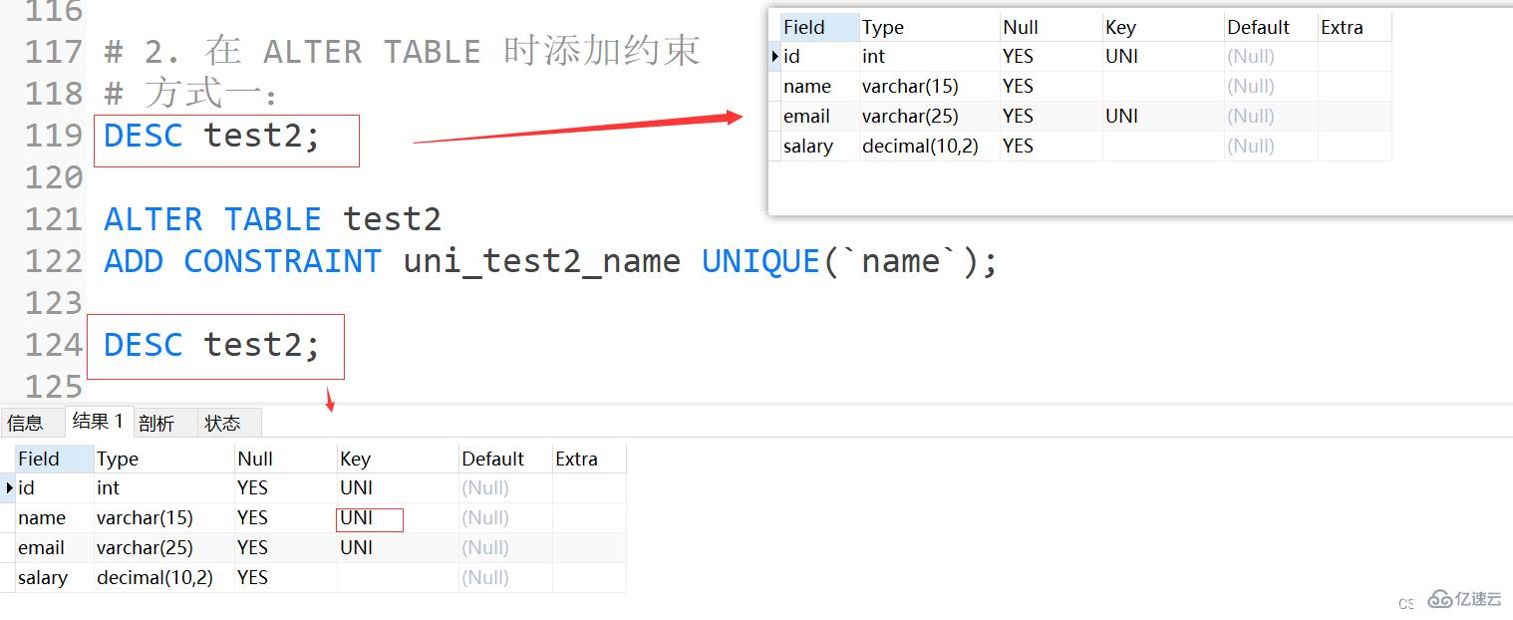1513x620 pixels.
Task: Click the red box around DESC test2 on line 119
Action: click(226, 140)
